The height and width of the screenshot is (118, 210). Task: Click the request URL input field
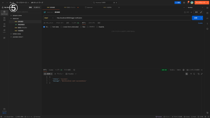[123, 18]
